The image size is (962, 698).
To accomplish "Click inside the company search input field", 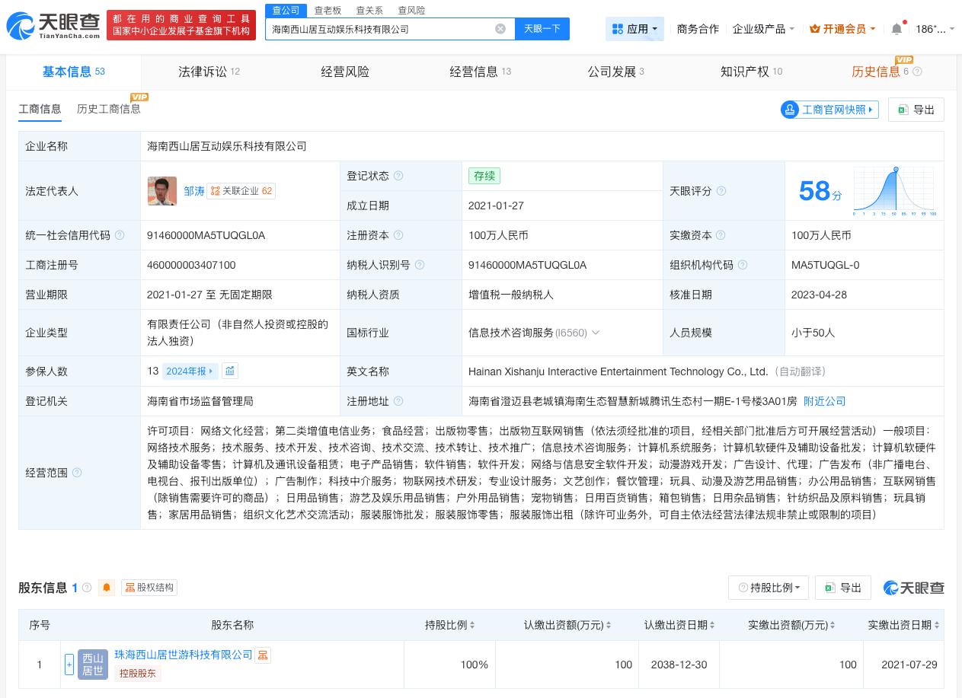I will 381,29.
